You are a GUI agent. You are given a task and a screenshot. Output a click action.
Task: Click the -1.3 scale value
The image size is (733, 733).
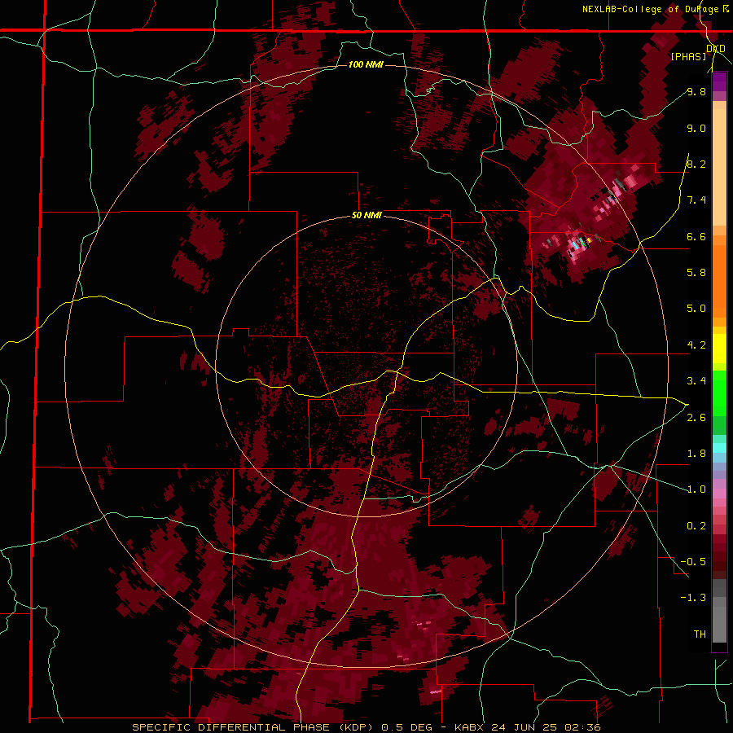[693, 598]
